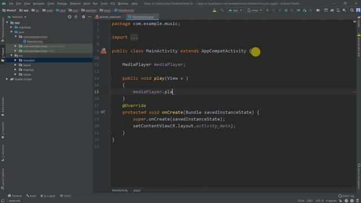Open the Event Log
Screen dimensions: 361x203
click(x=346, y=196)
